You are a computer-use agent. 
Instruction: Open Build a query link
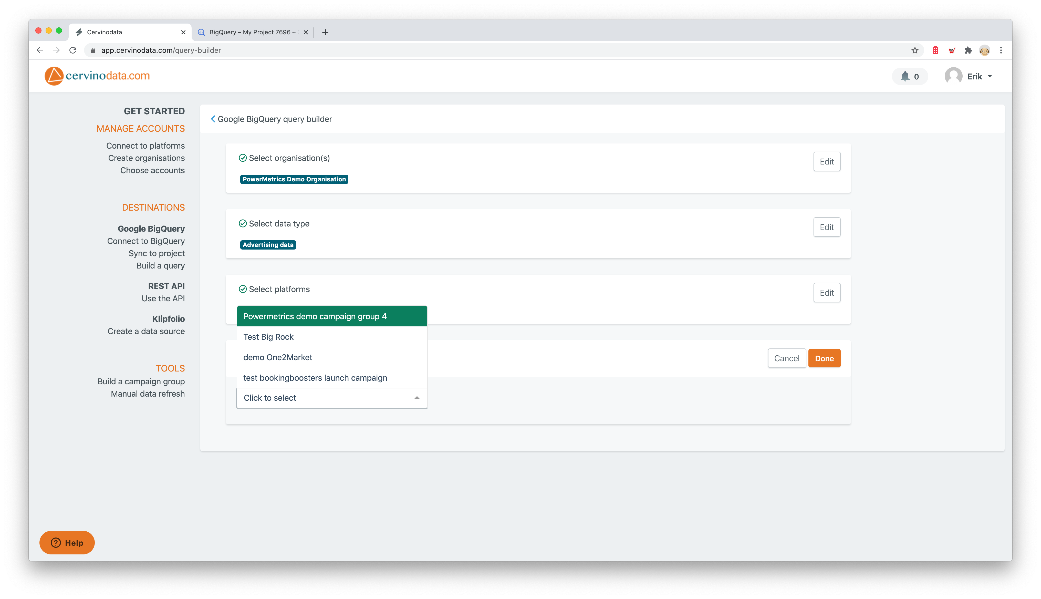(160, 266)
